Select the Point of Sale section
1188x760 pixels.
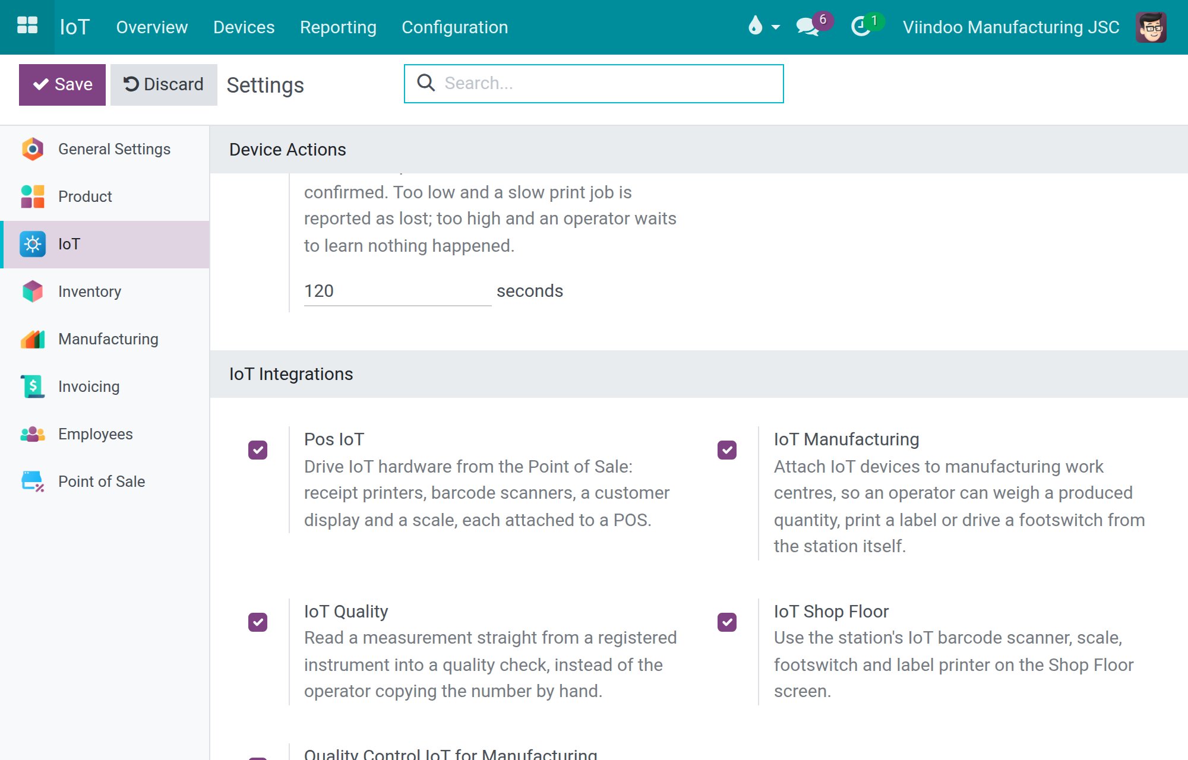click(x=105, y=482)
